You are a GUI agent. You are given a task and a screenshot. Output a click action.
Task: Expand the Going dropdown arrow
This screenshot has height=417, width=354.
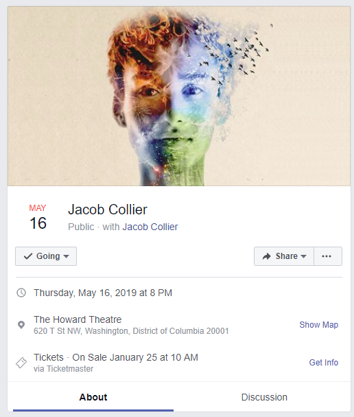[x=66, y=257]
